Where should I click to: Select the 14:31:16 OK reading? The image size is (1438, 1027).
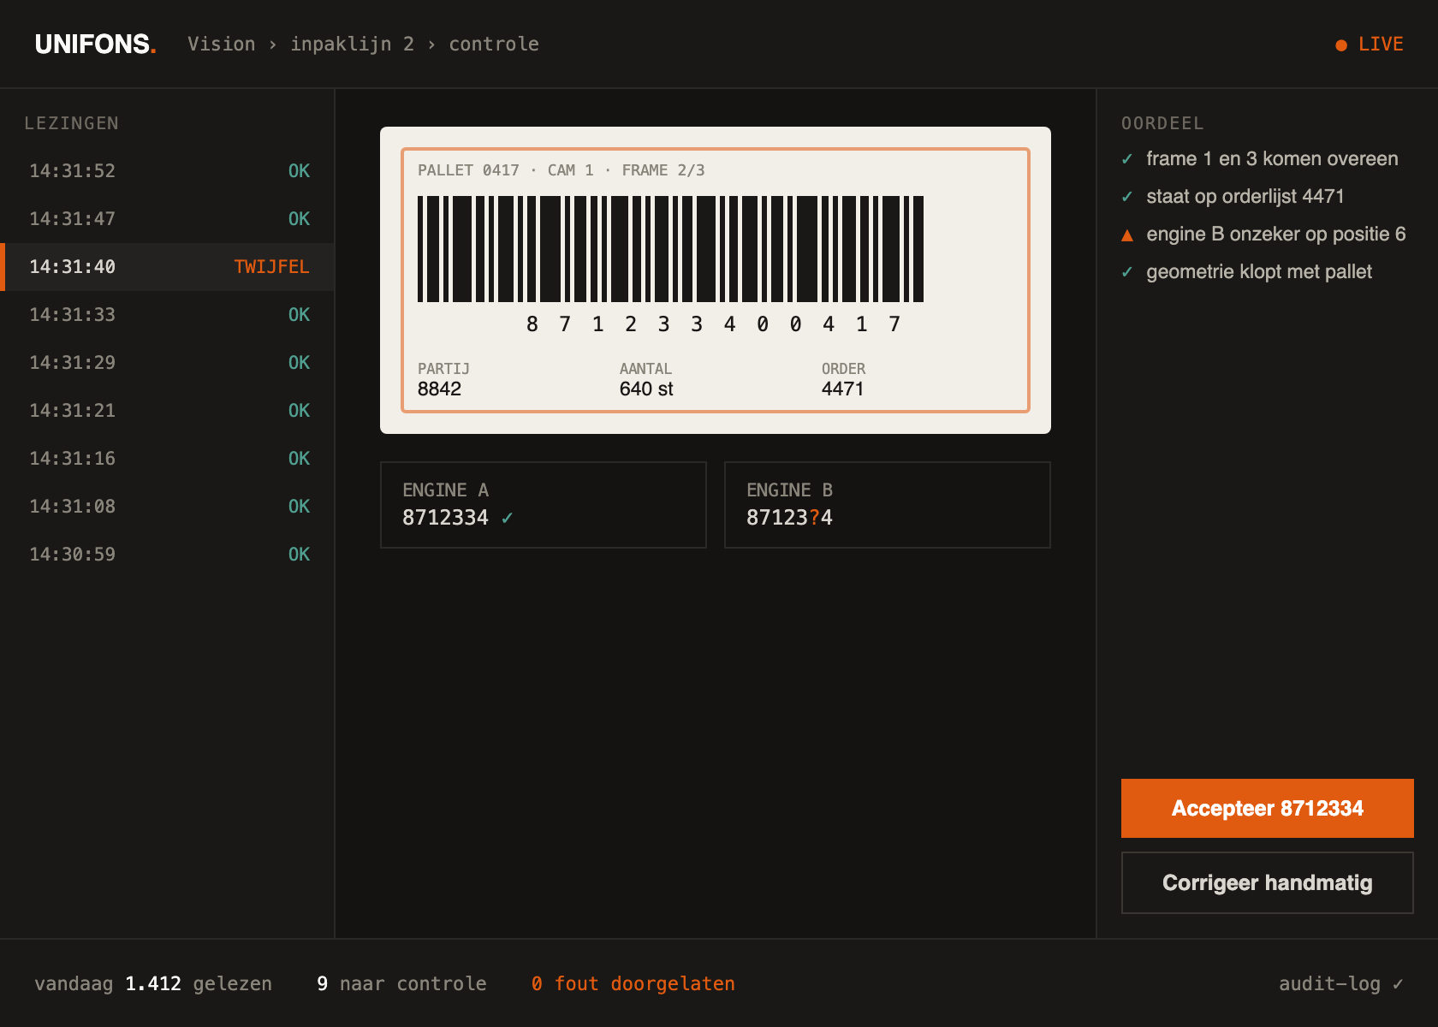169,459
